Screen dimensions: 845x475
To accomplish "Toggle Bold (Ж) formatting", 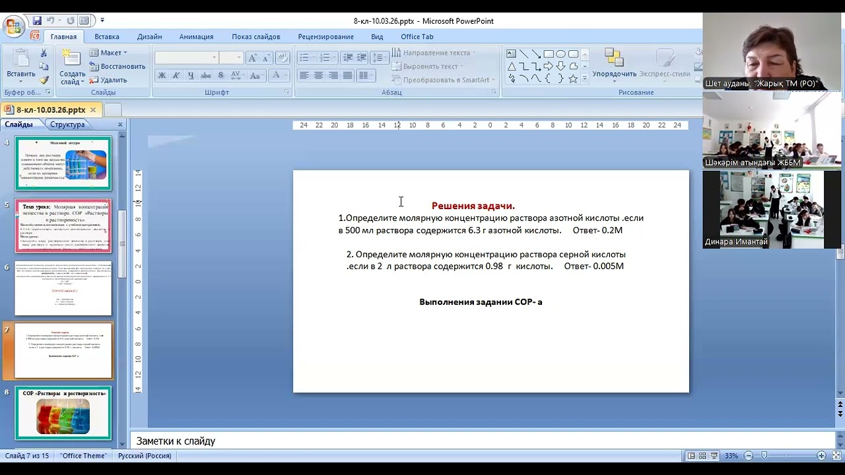I will (x=162, y=76).
